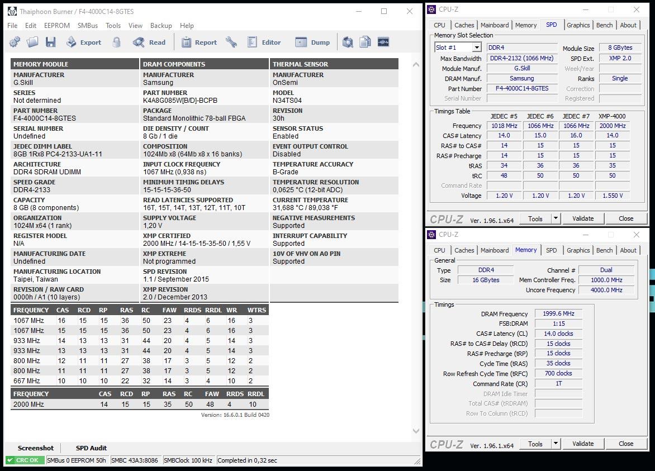
Task: Select the Mainboard tab in upper CPU-Z
Action: (x=495, y=25)
